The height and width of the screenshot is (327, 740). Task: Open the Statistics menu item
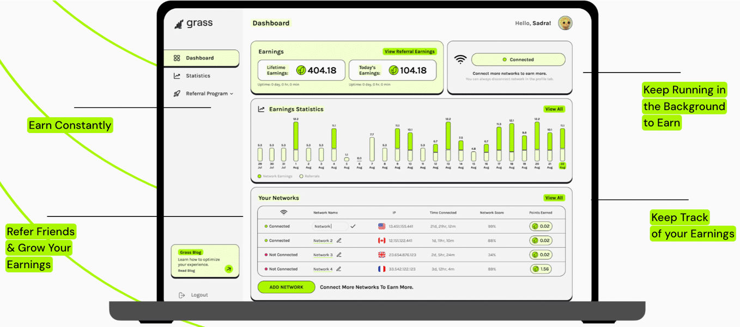(x=198, y=76)
